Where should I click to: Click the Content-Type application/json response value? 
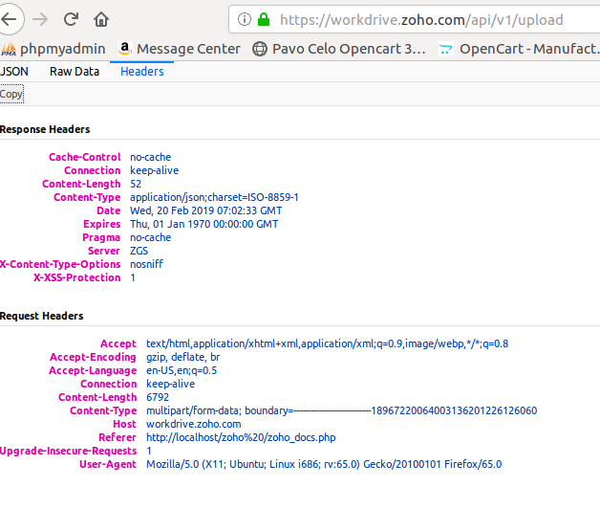pos(214,197)
